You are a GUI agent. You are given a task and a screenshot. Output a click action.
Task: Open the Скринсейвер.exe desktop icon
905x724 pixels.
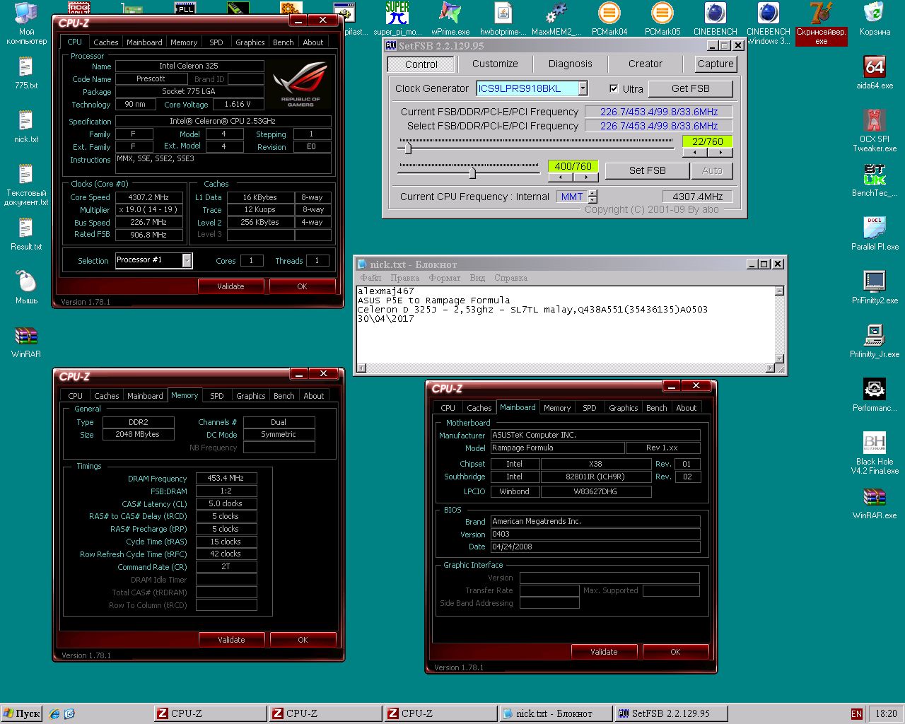(821, 23)
